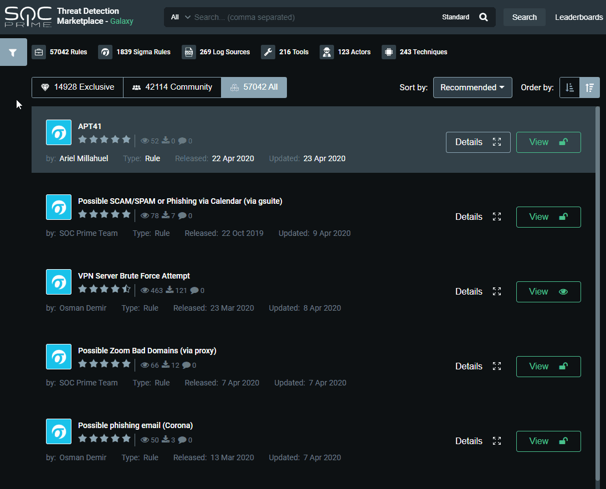Click the Corona rule downloads icon

click(x=166, y=440)
